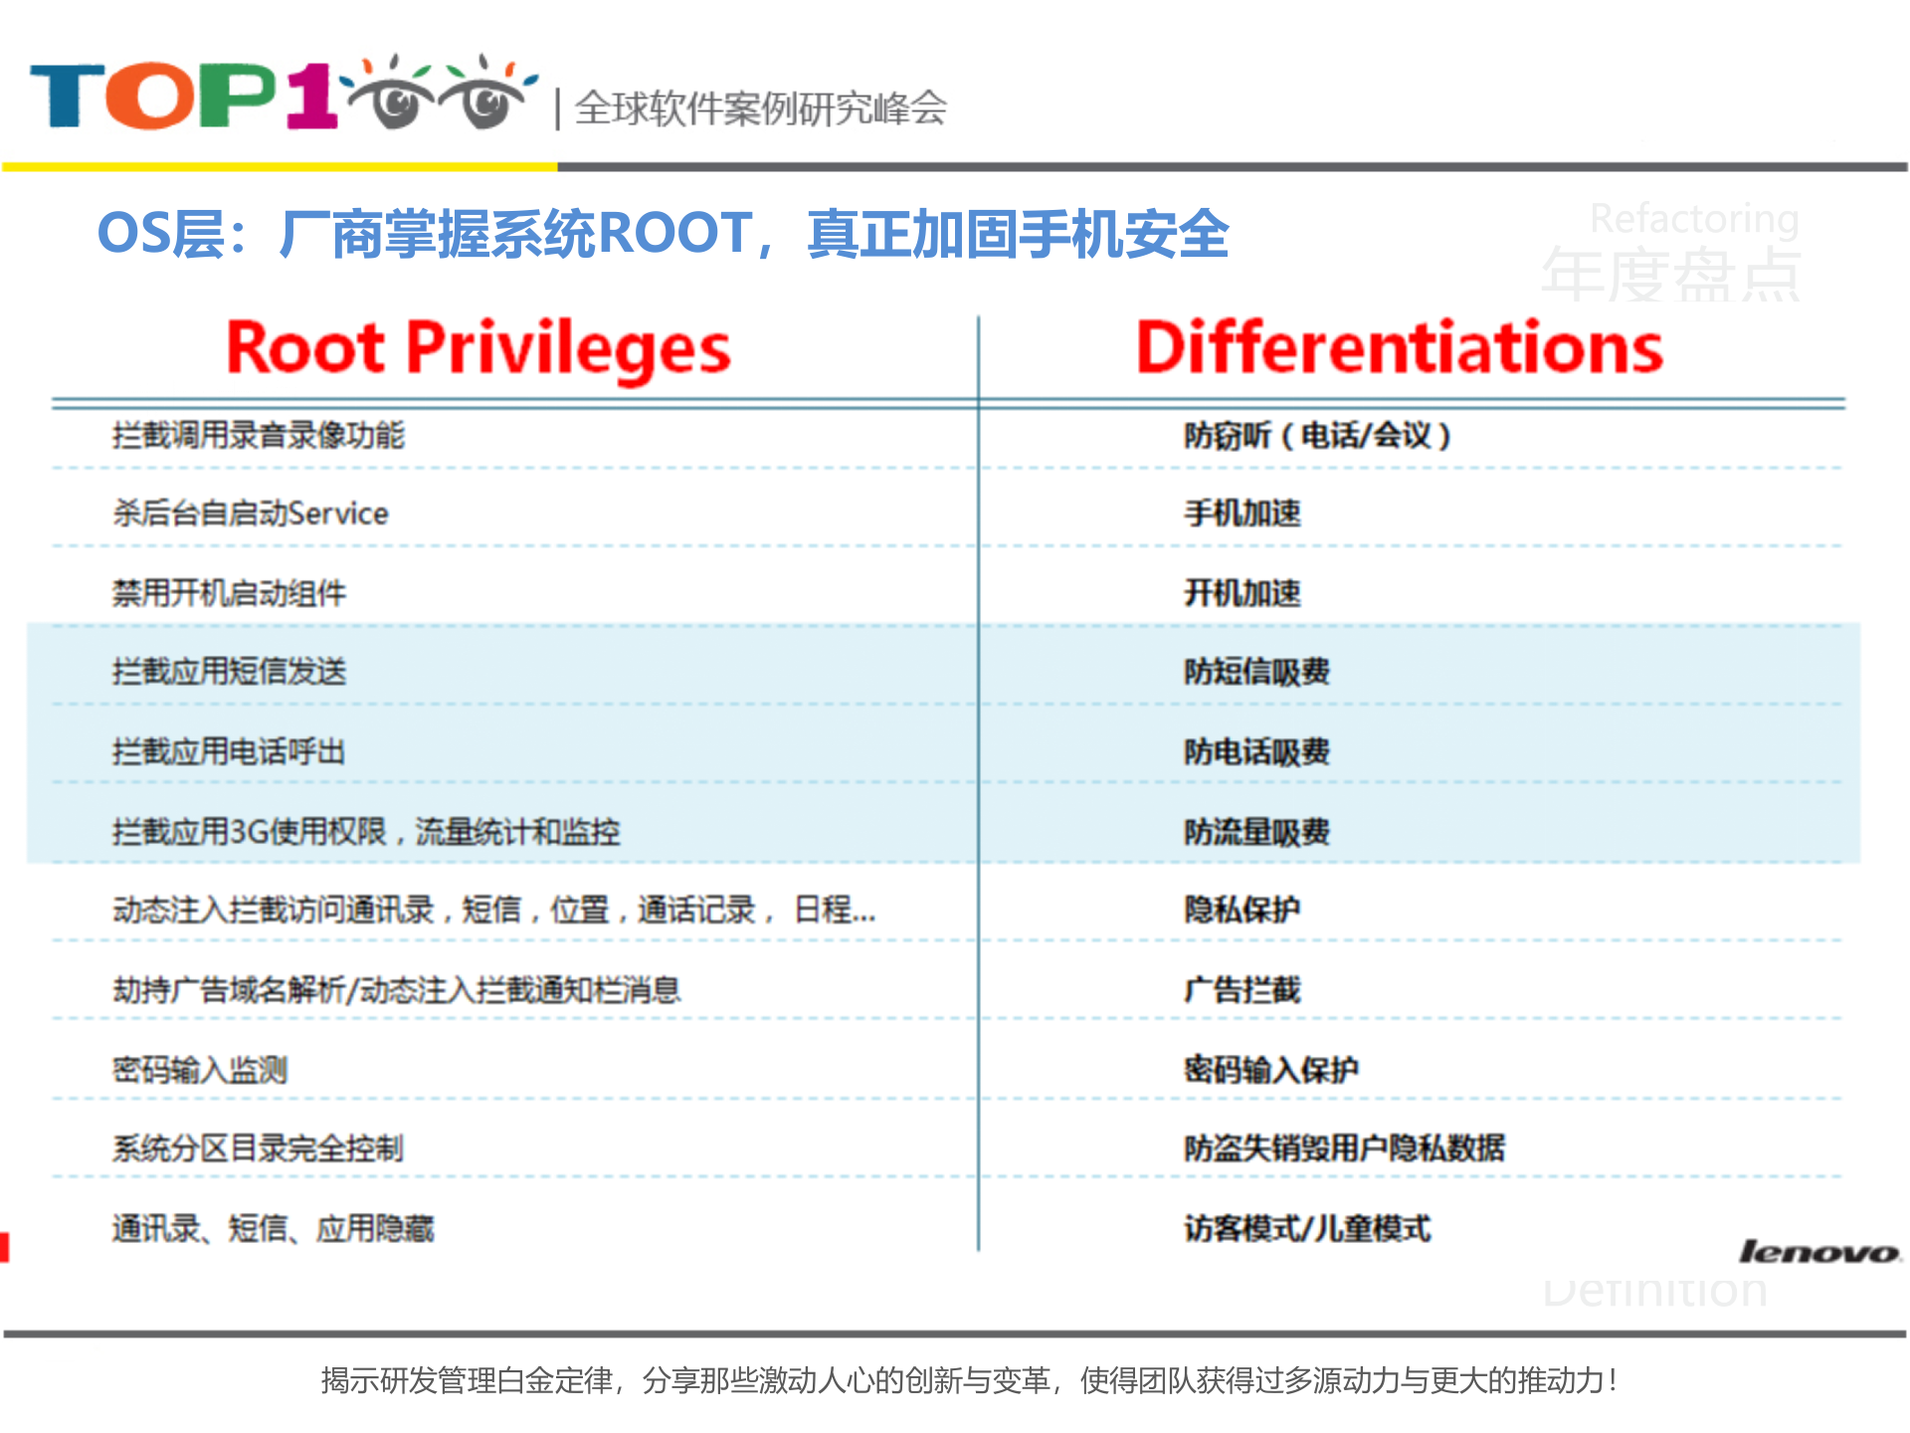Click the OS层 slide title
1910x1433 pixels.
click(665, 234)
